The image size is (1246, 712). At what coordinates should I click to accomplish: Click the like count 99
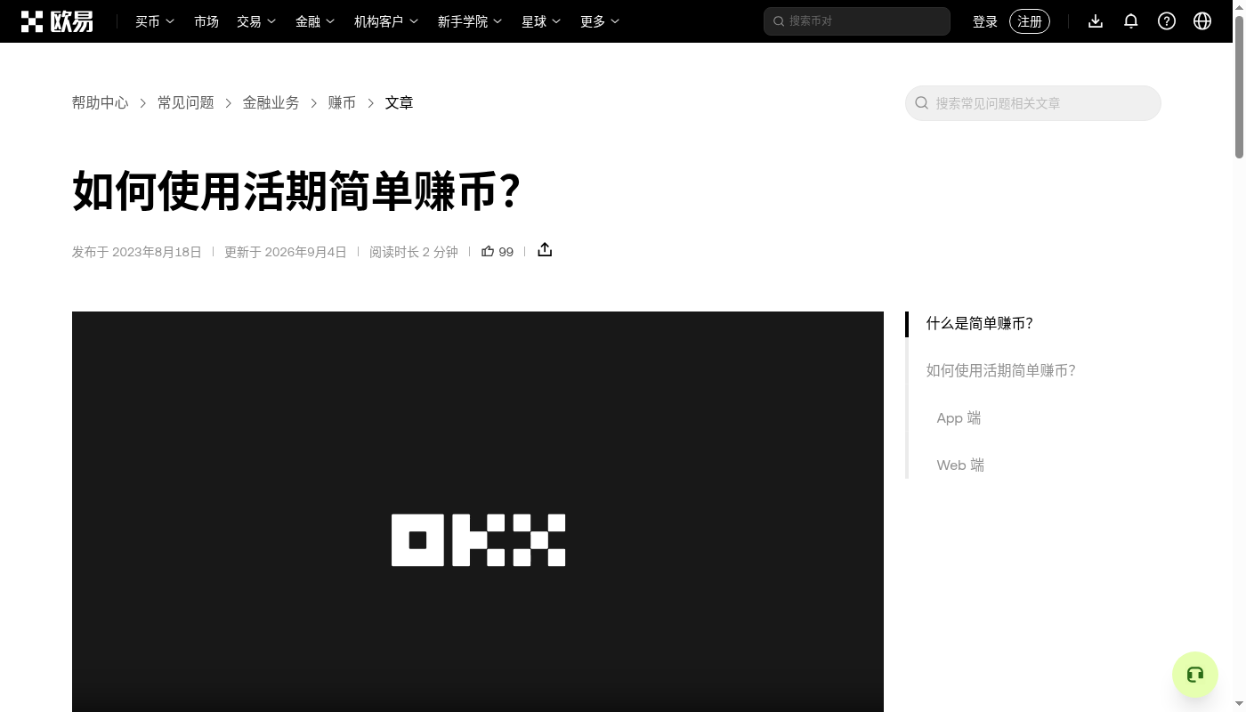(506, 252)
